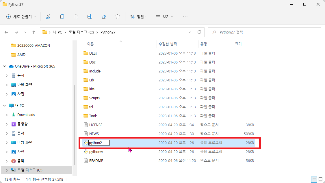Select the include folder row

click(x=168, y=71)
